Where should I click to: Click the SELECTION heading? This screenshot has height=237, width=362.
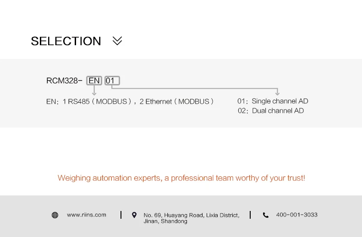point(66,41)
